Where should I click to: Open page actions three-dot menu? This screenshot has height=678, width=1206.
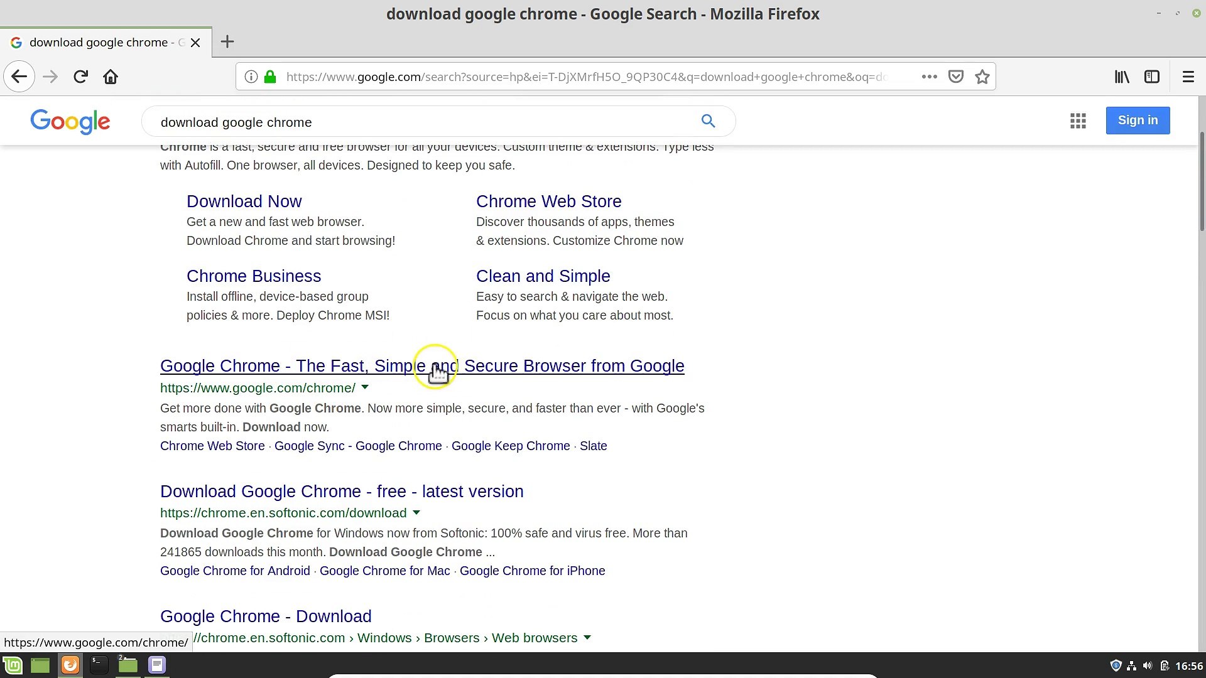tap(930, 77)
